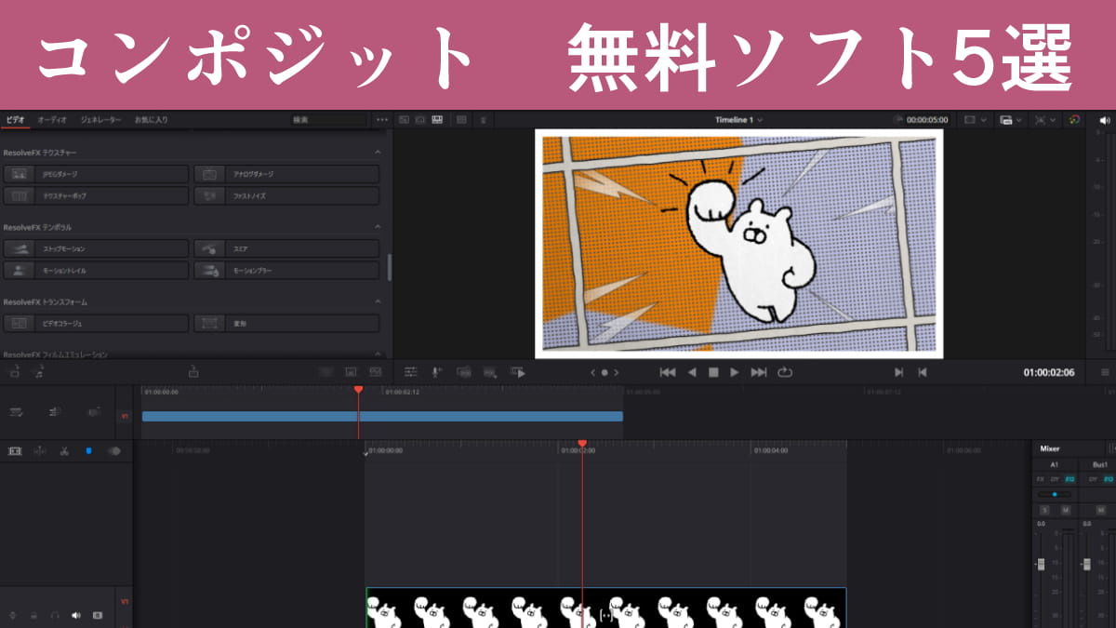Mute channel A1 in Mixer
The height and width of the screenshot is (628, 1116).
pyautogui.click(x=1066, y=510)
